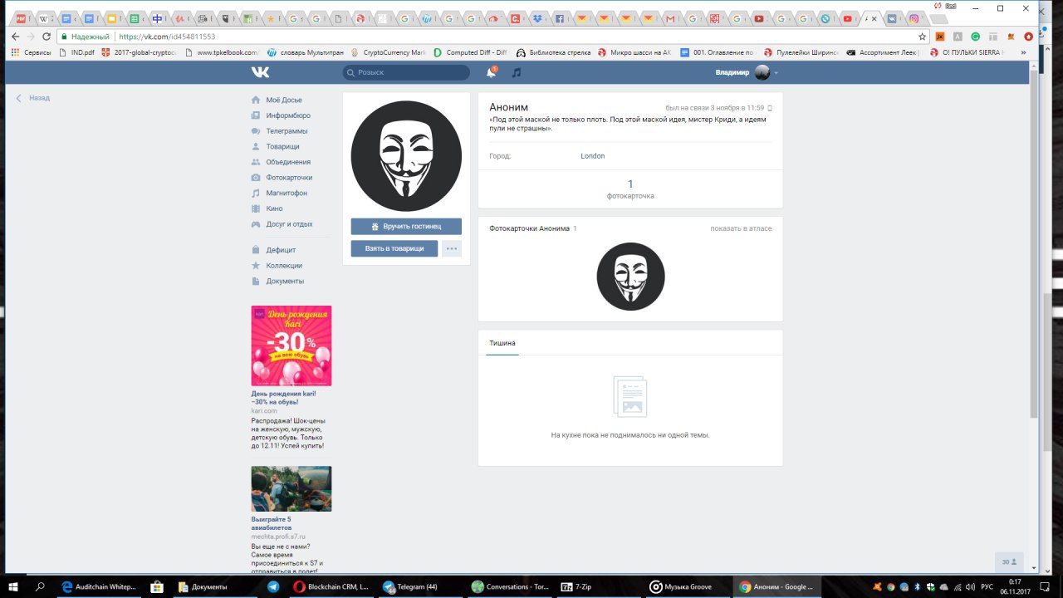Viewport: 1063px width, 598px height.
Task: Click the kari -30% ad banner
Action: (x=291, y=346)
